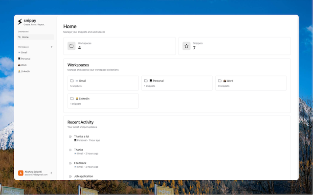Click the snippy lightning bolt logo

(20, 21)
